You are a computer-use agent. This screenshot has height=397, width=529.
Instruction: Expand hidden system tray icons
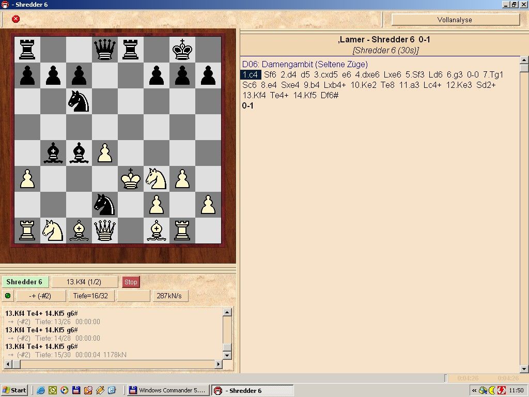click(x=474, y=390)
